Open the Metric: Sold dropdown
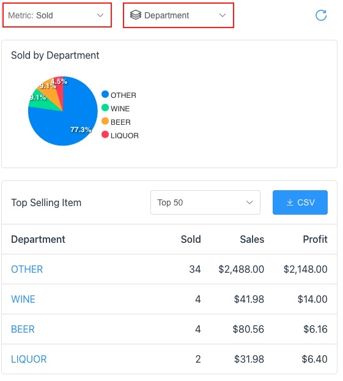The height and width of the screenshot is (381, 343). (x=57, y=15)
